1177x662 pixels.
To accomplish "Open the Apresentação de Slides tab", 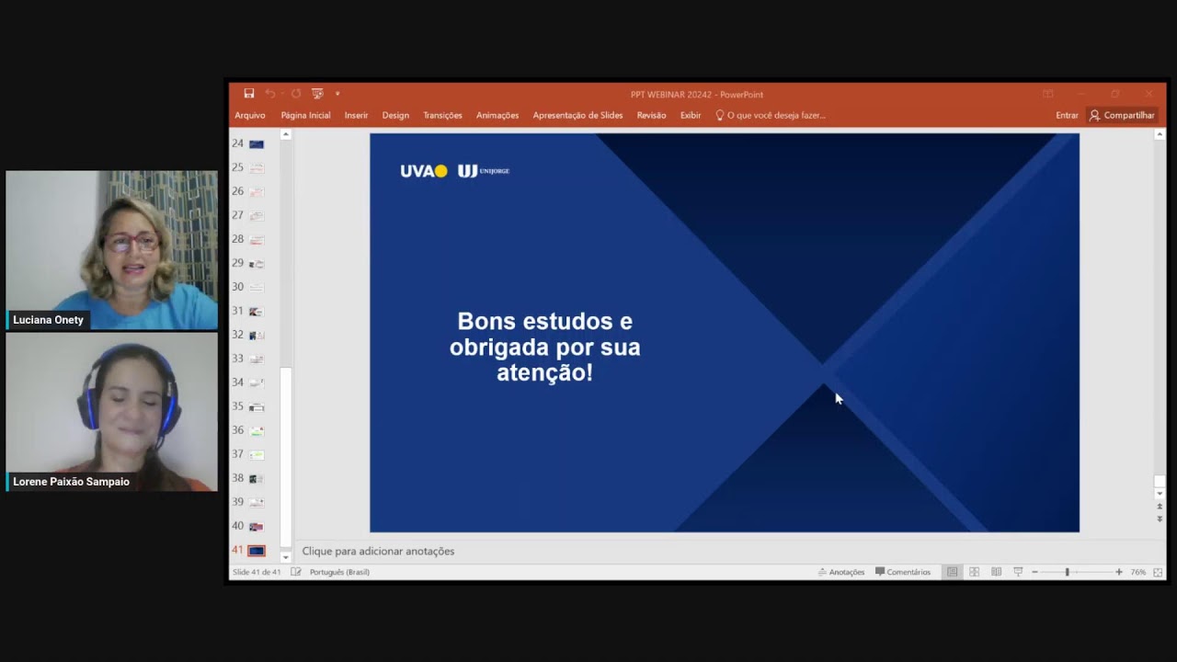I will click(x=577, y=115).
